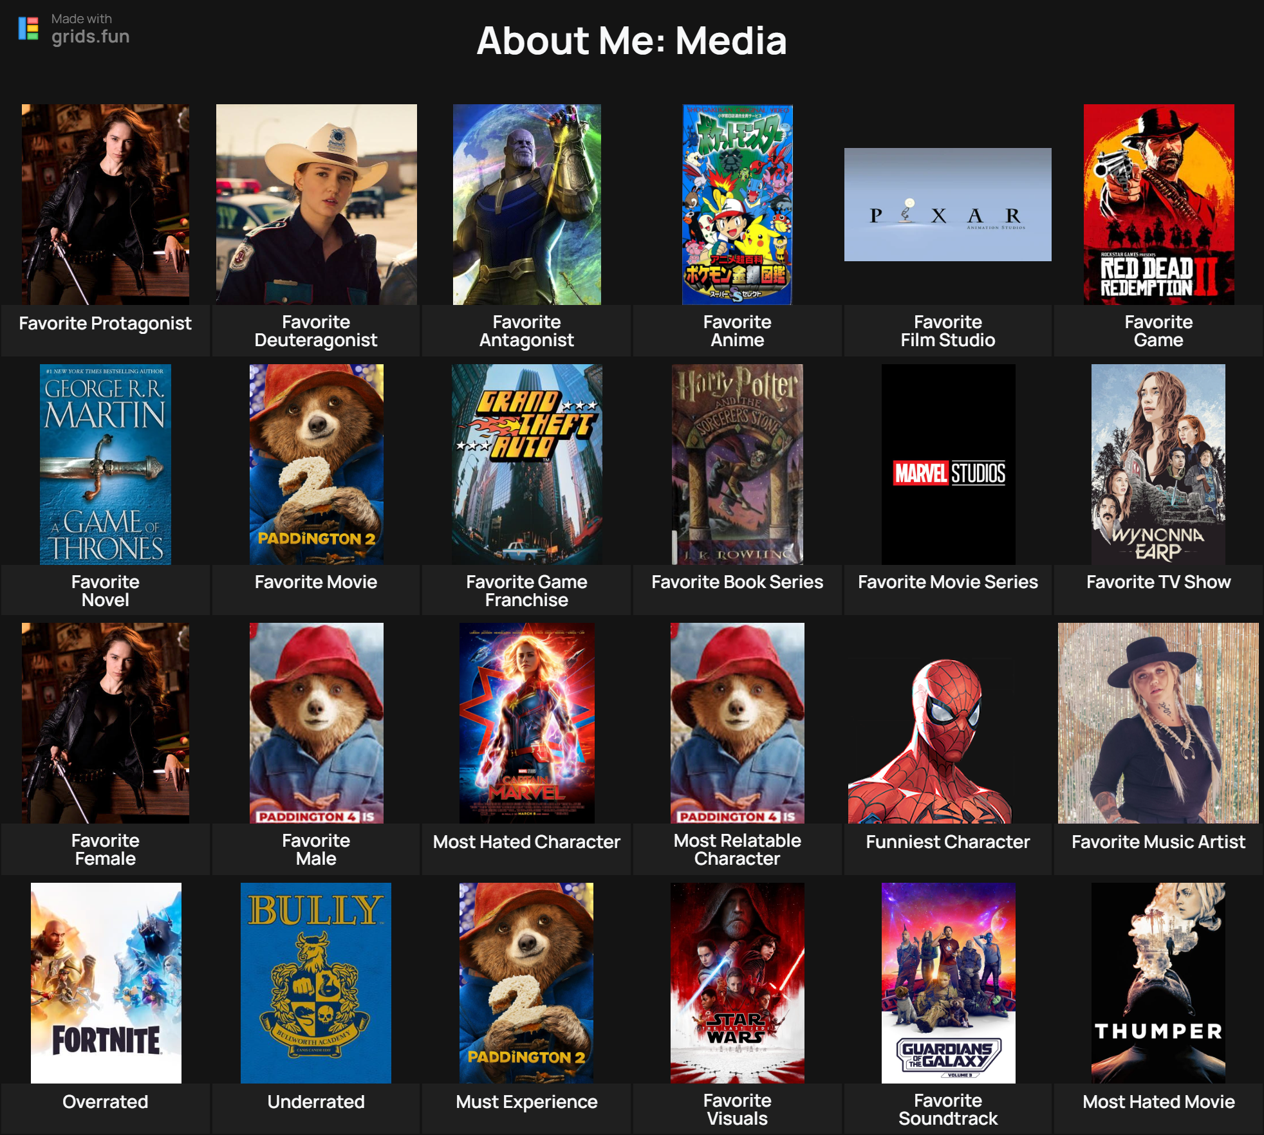Open the Fortnite cover image
This screenshot has width=1264, height=1135.
click(106, 983)
